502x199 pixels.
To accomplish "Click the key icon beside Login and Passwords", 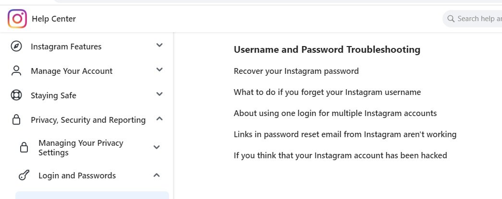I will coord(24,176).
